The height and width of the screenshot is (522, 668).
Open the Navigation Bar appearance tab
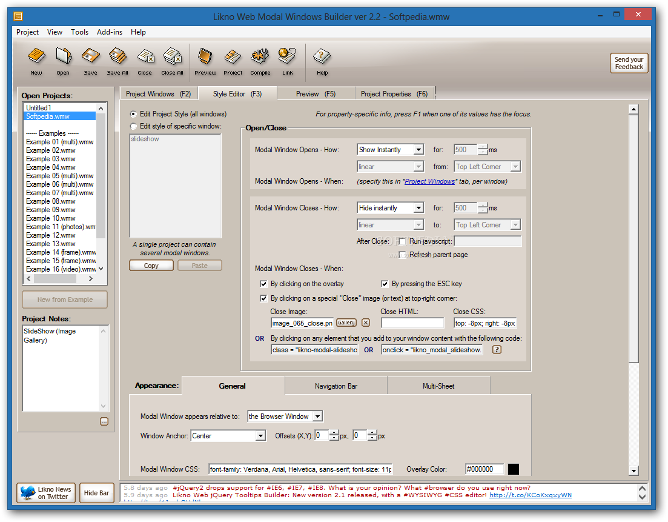(336, 386)
